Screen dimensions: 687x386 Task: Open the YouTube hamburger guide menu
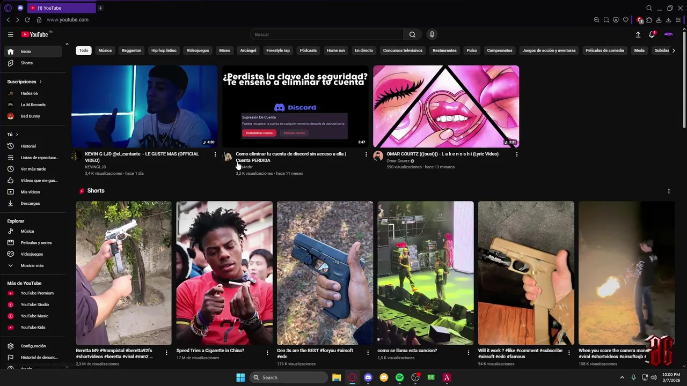[x=10, y=34]
